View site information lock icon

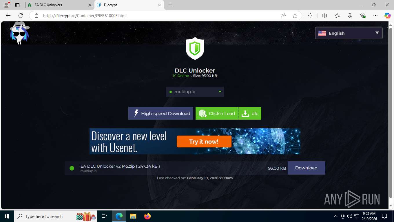37,16
